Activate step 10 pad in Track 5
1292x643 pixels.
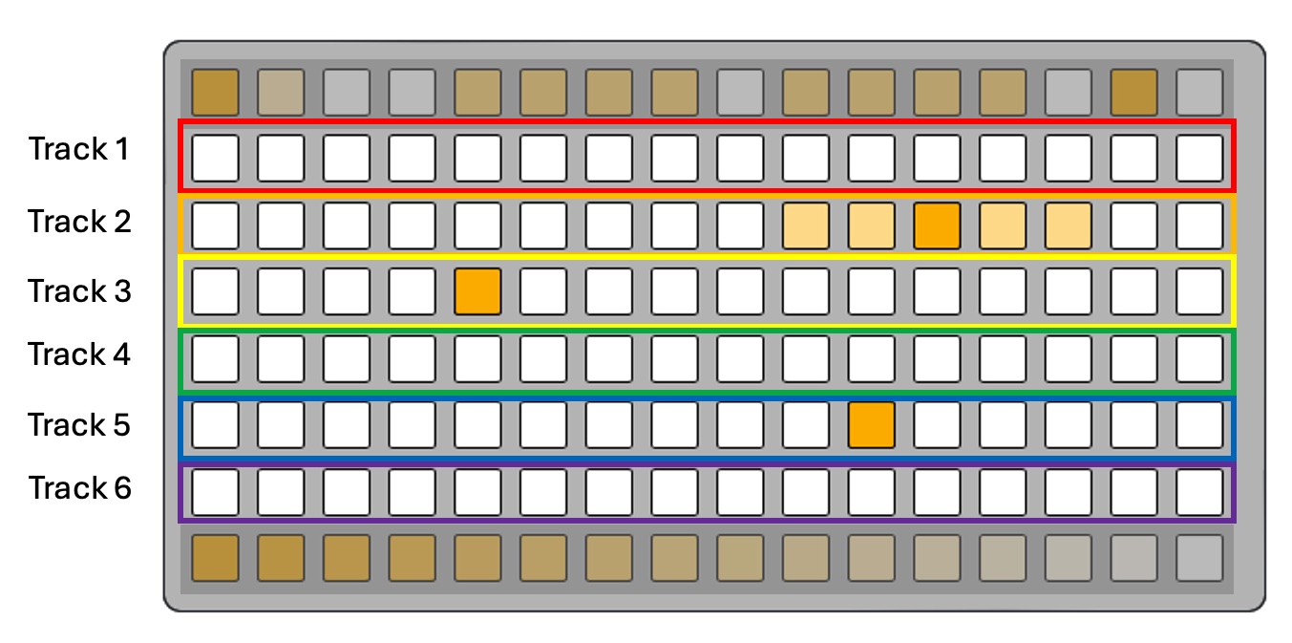pos(806,425)
